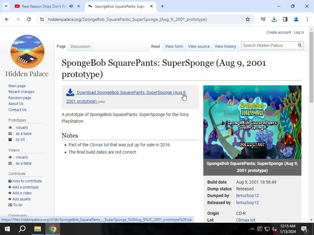Open the Chrome side panel
The width and height of the screenshot is (314, 235).
click(x=285, y=19)
